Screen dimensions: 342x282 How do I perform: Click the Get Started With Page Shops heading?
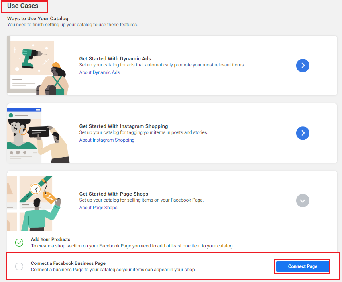[x=114, y=194]
